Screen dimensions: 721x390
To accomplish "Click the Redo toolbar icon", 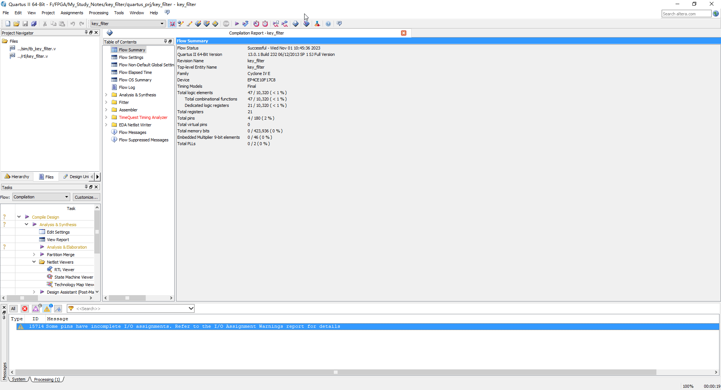I will 81,24.
